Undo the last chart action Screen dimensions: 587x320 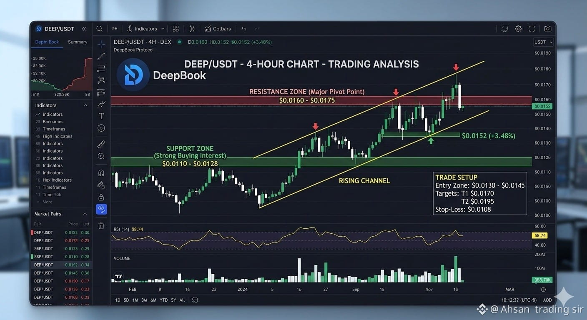[244, 29]
